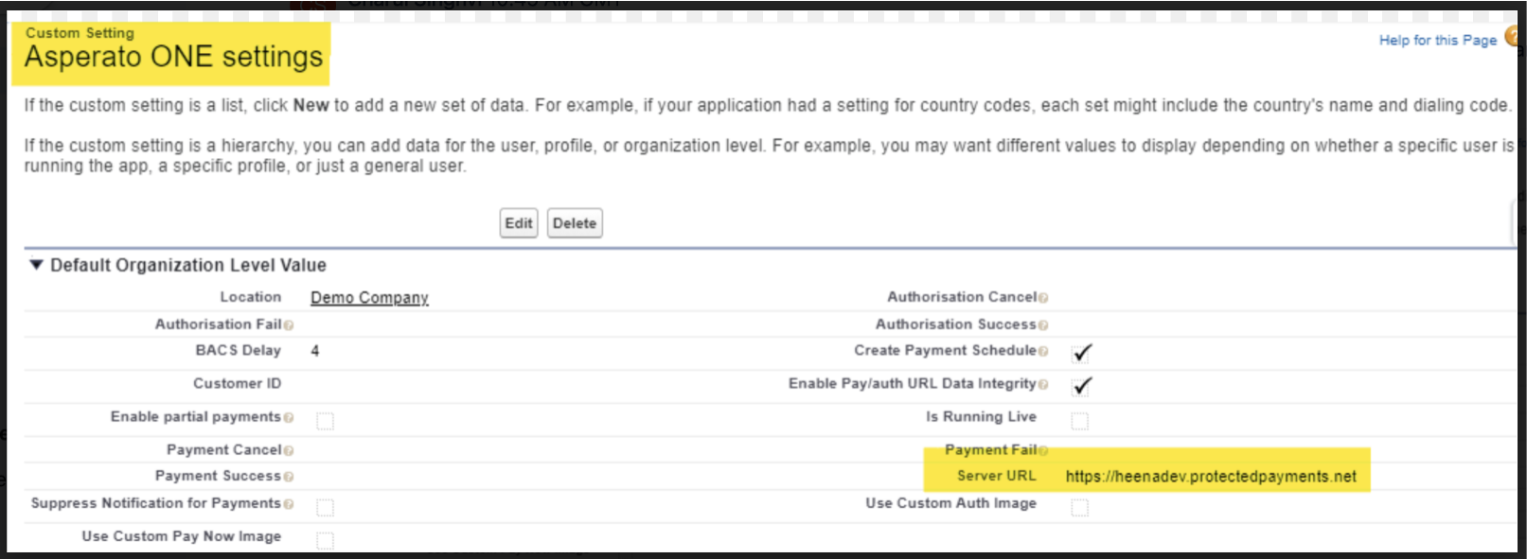Click help icon beside Payment Success
The height and width of the screenshot is (559, 1527).
tap(289, 477)
